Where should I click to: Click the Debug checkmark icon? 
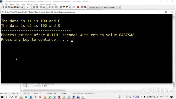pyautogui.click(x=74, y=7)
